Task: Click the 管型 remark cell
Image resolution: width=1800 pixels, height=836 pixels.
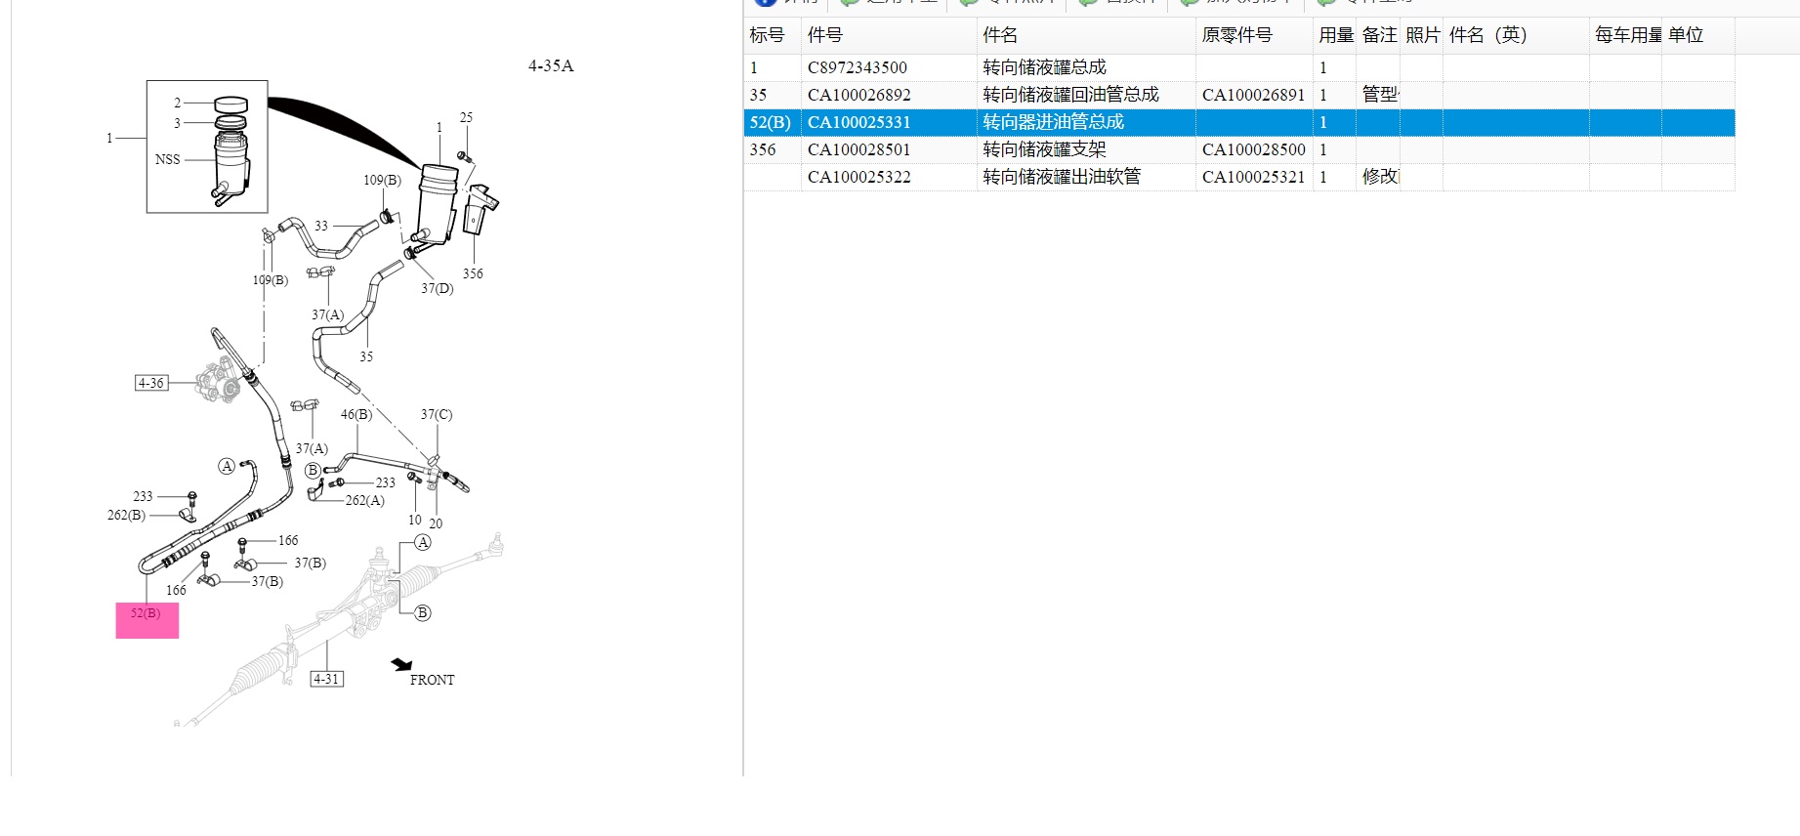Action: click(1380, 95)
